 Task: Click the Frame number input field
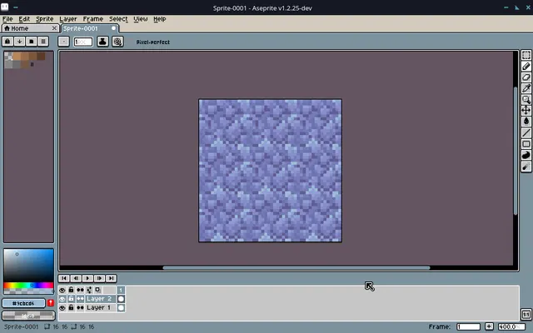pyautogui.click(x=468, y=326)
